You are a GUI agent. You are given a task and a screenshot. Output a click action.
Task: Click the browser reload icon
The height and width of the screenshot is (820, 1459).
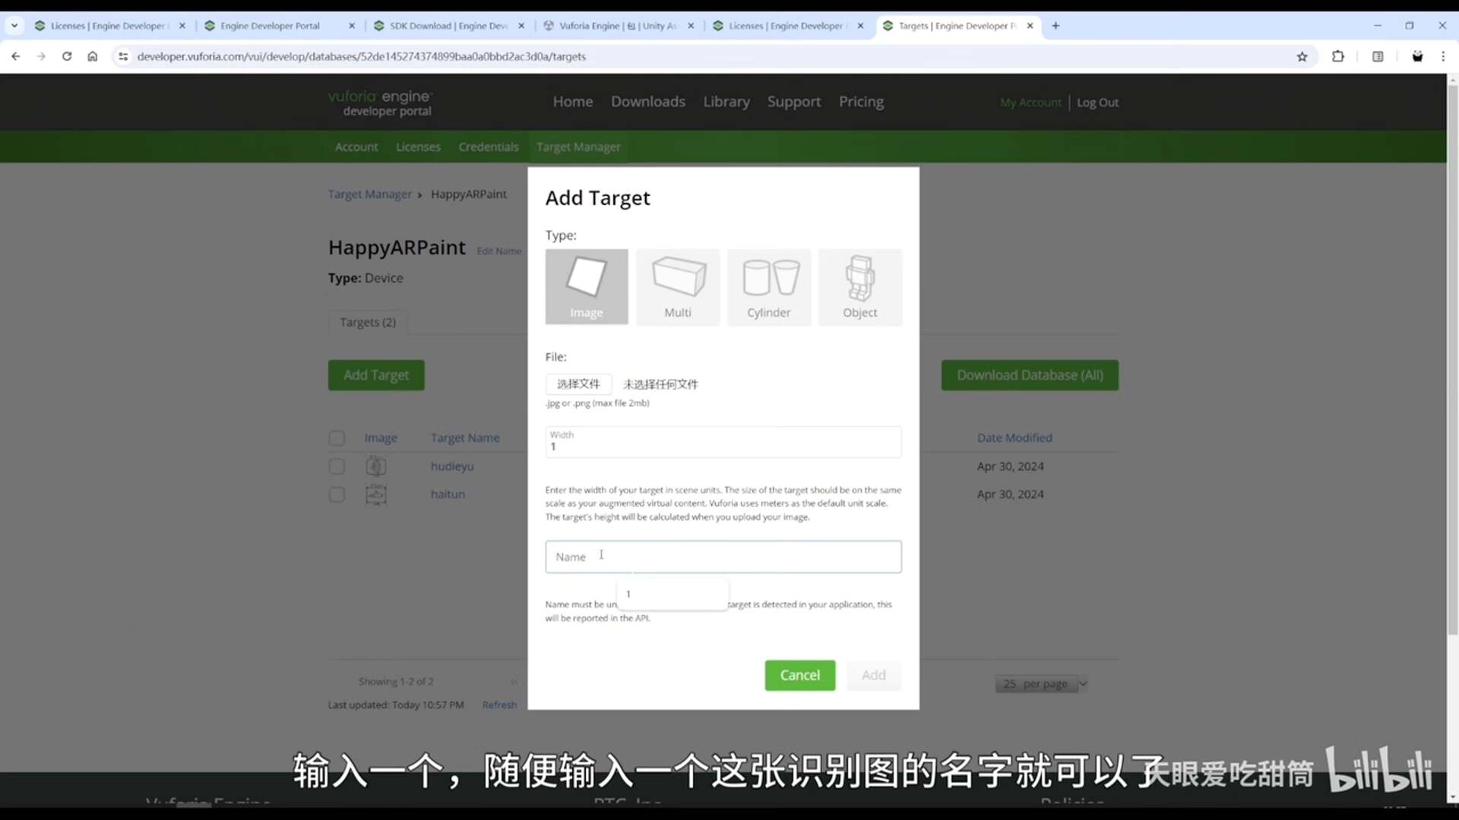[67, 56]
